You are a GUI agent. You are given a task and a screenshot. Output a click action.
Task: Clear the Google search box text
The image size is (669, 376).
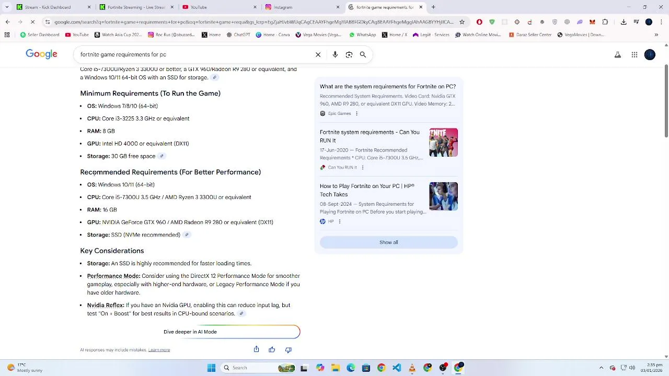318,54
